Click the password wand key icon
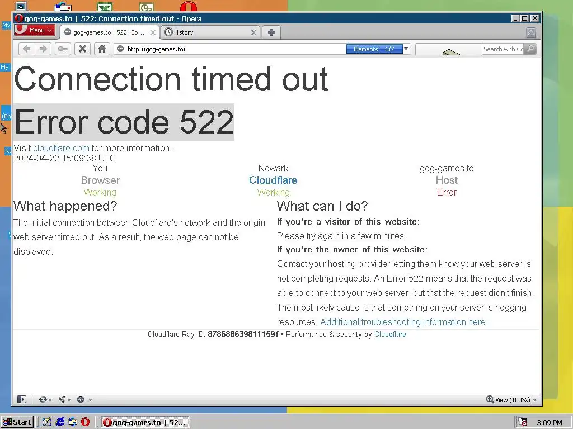This screenshot has height=429, width=573. pyautogui.click(x=63, y=49)
